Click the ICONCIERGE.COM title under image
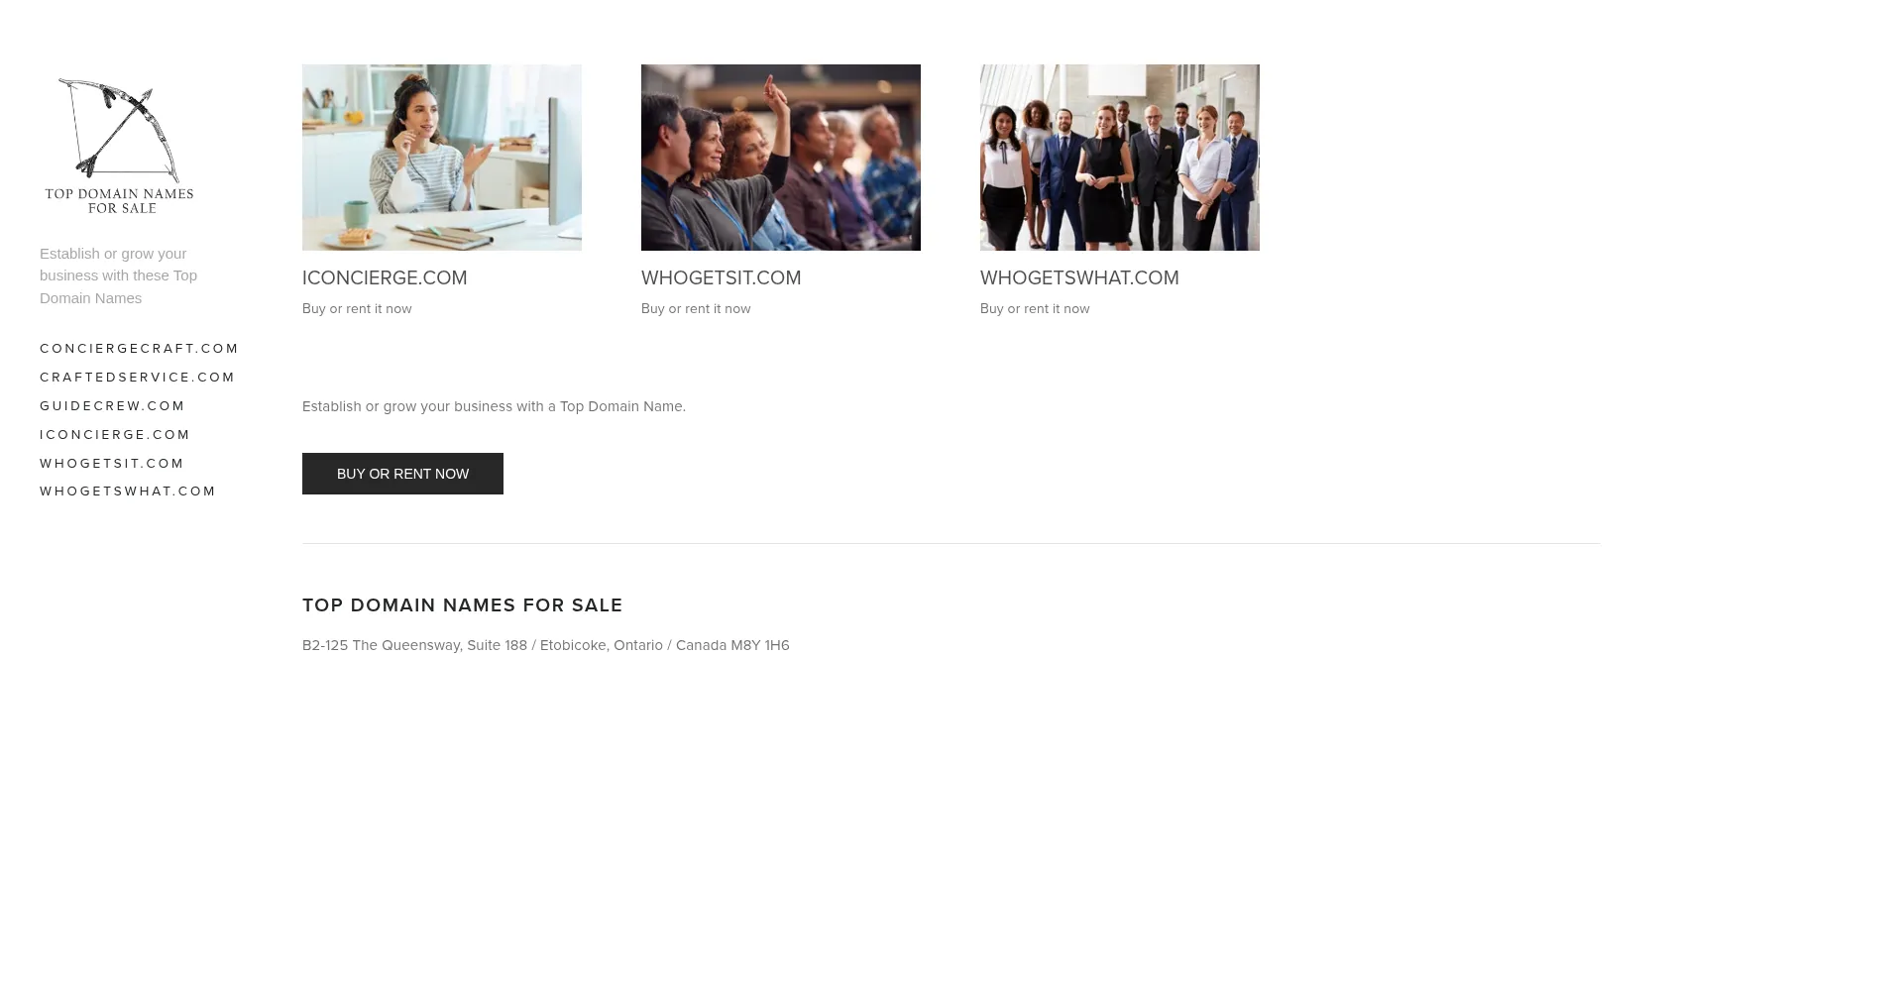Screen dimensions: 1903x984 385,278
